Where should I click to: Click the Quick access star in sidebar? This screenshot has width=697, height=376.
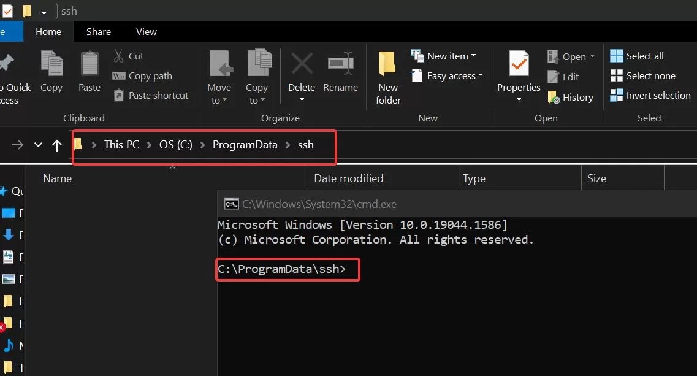pos(4,191)
